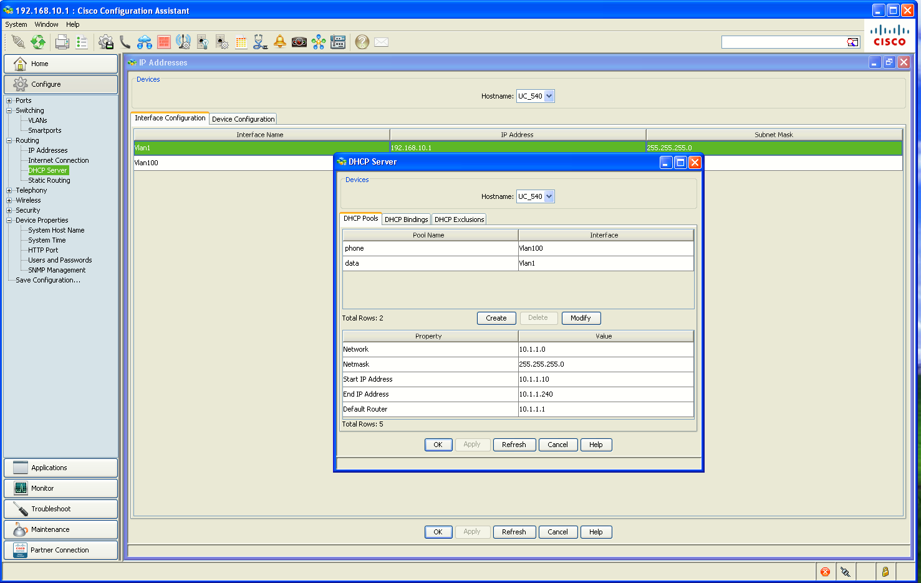Click the yellow bell notifications icon
921x583 pixels.
[280, 42]
